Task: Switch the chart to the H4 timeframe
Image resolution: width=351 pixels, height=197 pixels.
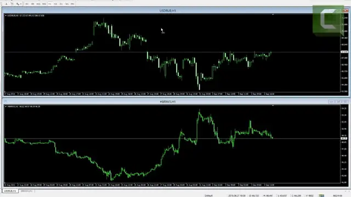Action: pos(55,4)
